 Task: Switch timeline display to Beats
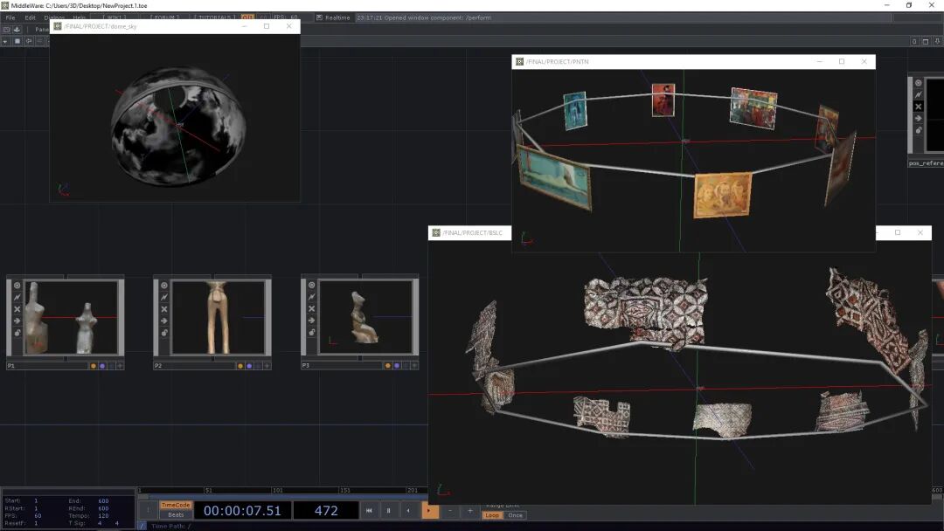(175, 514)
